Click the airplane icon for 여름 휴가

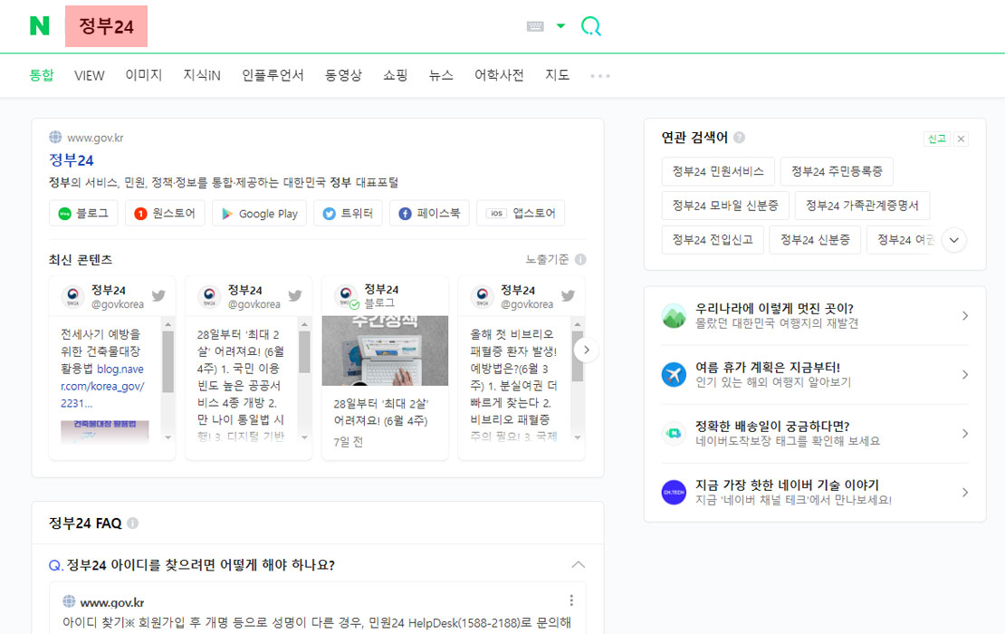[674, 374]
